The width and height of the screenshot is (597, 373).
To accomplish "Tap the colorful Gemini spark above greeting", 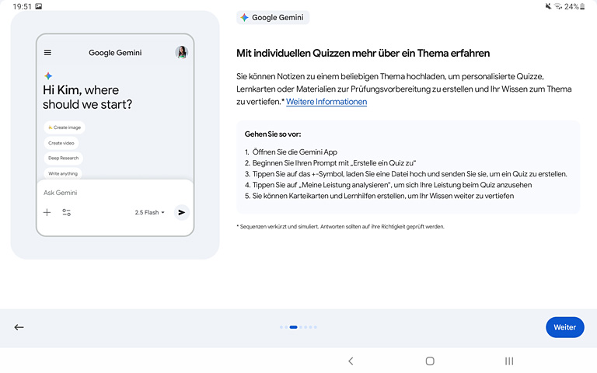I will tap(48, 76).
